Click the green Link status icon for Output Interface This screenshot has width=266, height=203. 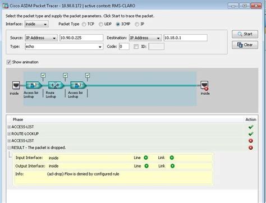(x=172, y=166)
